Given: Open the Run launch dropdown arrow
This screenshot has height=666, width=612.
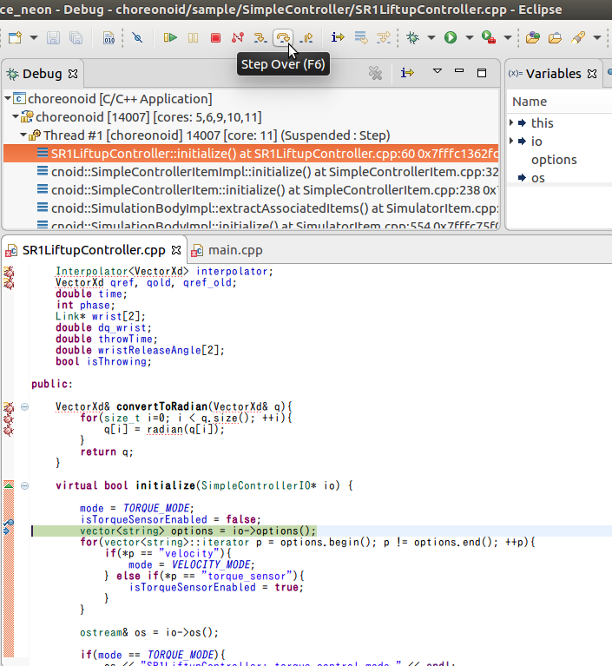Looking at the screenshot, I should 469,38.
